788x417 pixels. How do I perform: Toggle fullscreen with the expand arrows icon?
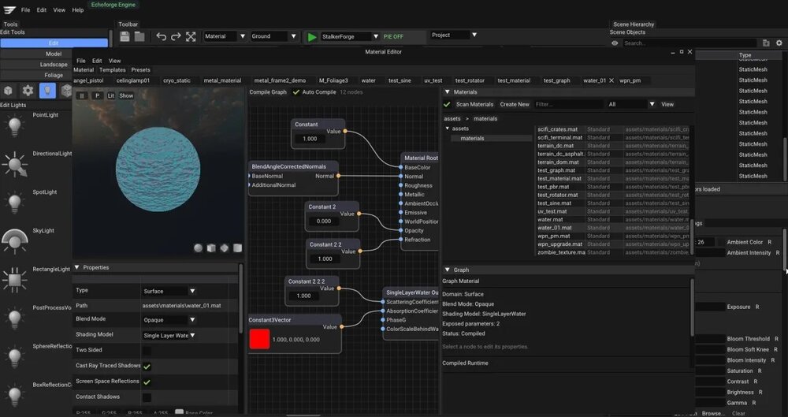click(191, 36)
